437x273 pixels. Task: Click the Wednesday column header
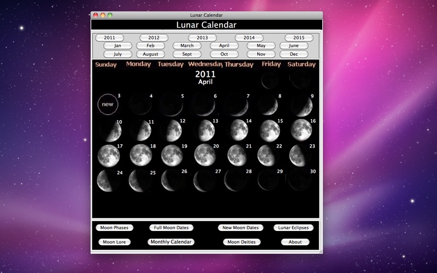[x=205, y=64]
